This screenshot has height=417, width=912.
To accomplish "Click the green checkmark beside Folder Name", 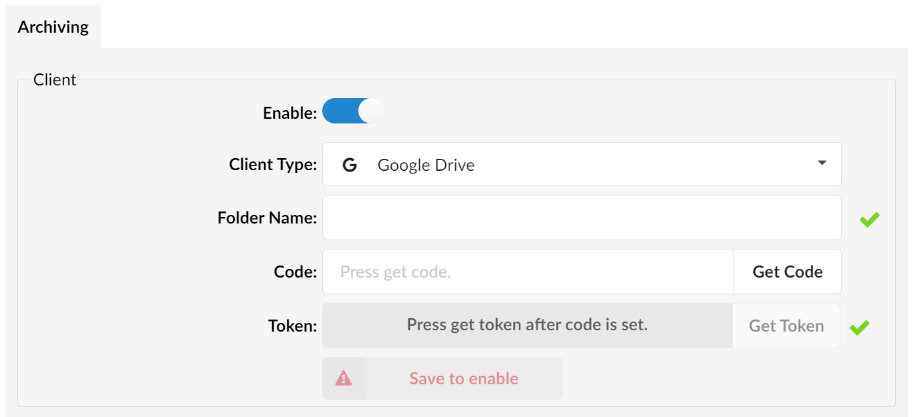I will (869, 219).
